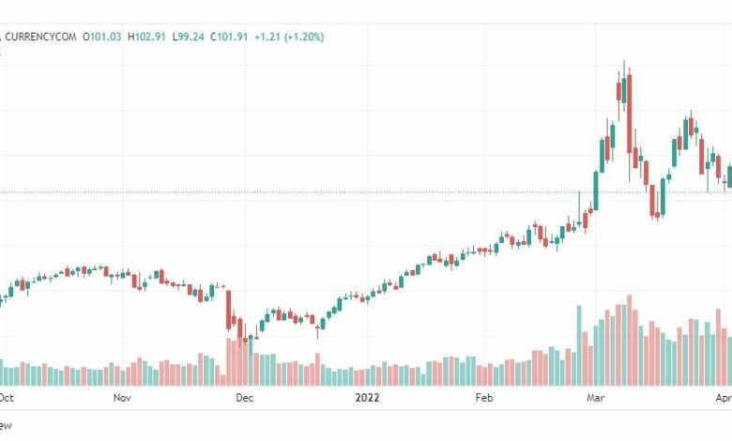732x441 pixels.
Task: Click the CURRENCYCOM symbol label
Action: tap(40, 37)
